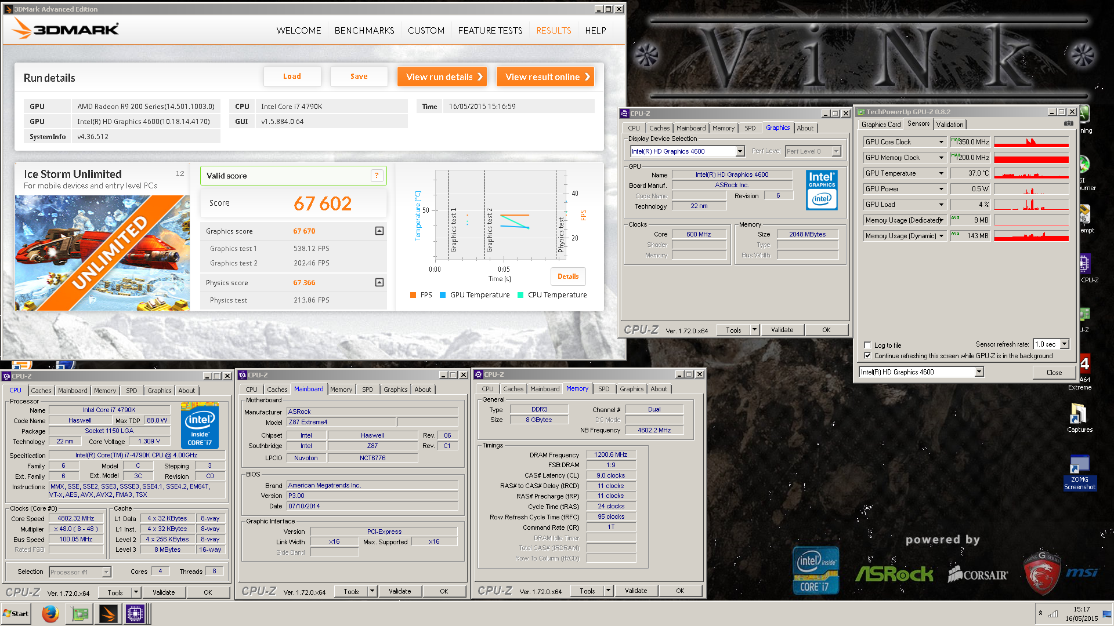1114x626 pixels.
Task: Click the 3DMark logo in the header
Action: [x=66, y=29]
